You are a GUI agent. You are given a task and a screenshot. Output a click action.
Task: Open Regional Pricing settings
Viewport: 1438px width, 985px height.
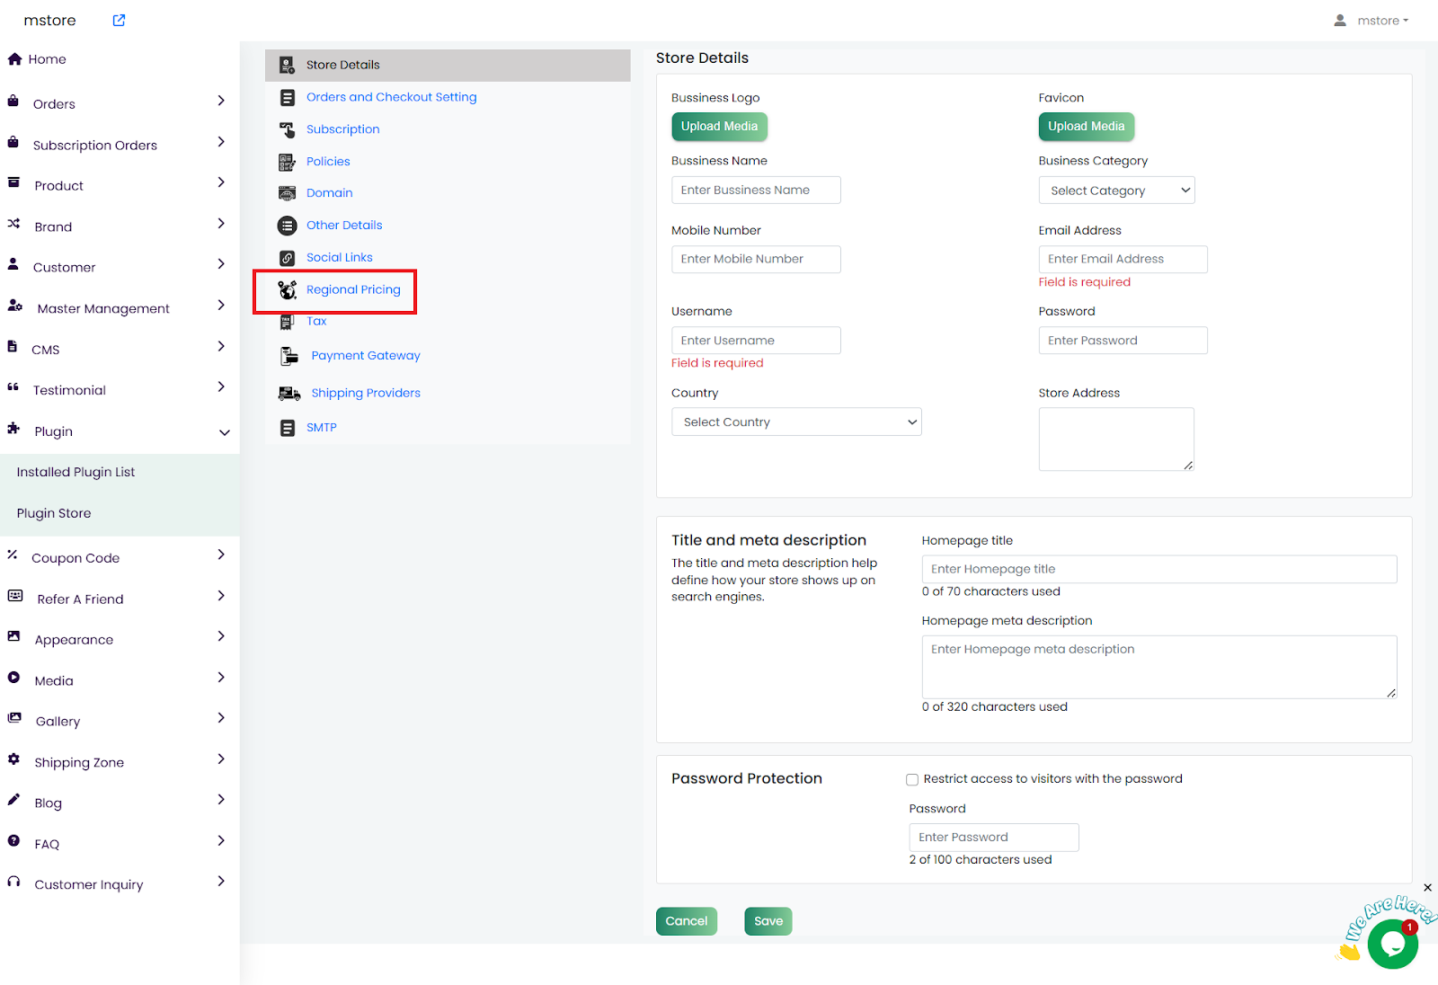point(353,289)
